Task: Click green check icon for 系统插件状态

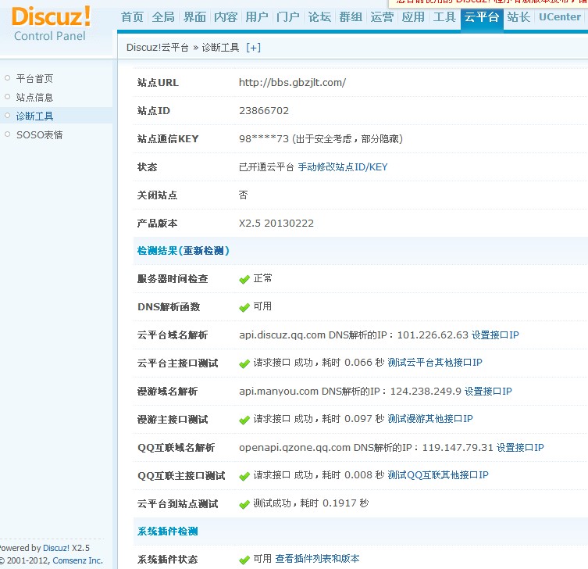Action: click(244, 560)
